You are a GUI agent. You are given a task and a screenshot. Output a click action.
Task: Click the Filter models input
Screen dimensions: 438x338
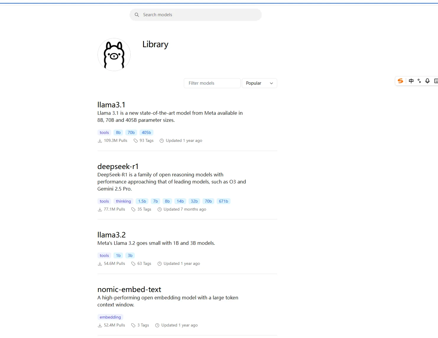[212, 83]
